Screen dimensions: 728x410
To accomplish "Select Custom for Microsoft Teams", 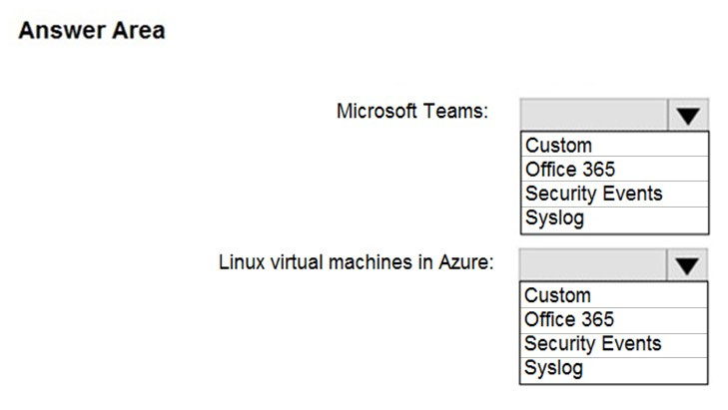I will [x=615, y=146].
